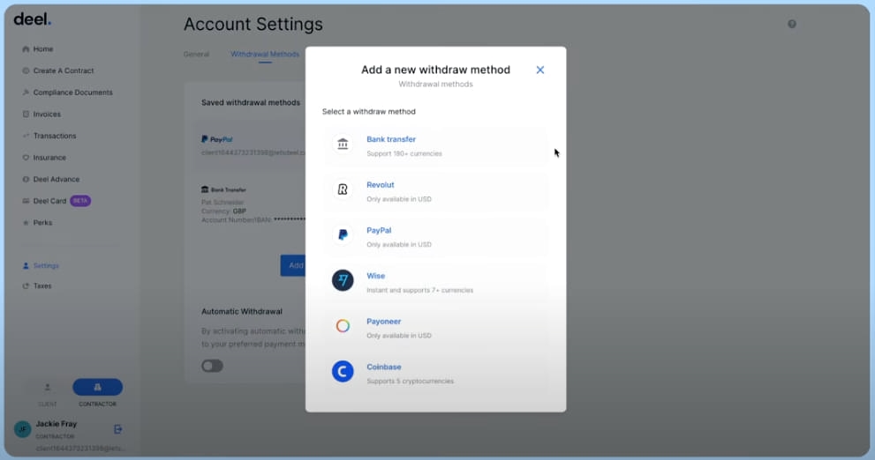Click the Account Settings page title
Screen dimensions: 875x460
click(x=253, y=24)
